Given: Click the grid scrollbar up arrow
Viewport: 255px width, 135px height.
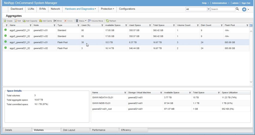Looking at the screenshot, I should pos(251,31).
